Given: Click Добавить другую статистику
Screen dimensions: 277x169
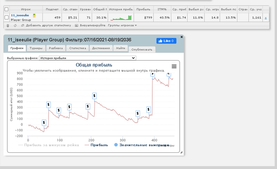Looking at the screenshot, I should 46,25.
